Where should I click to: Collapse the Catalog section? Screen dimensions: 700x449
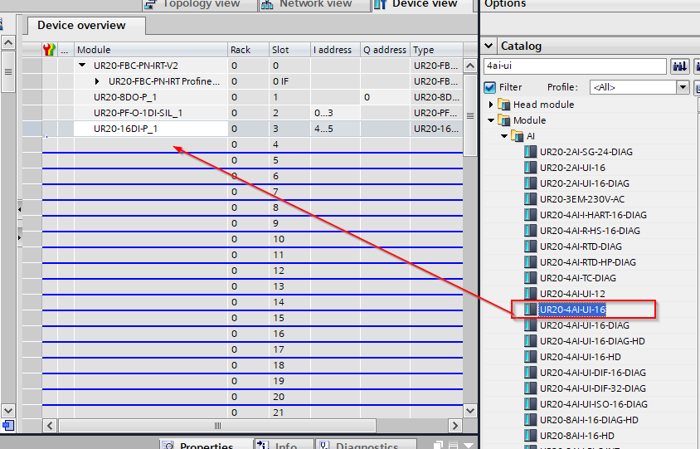489,46
